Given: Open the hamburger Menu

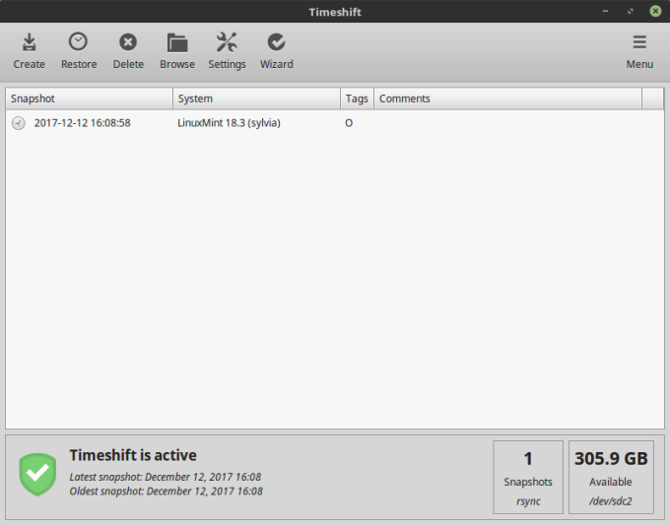Looking at the screenshot, I should (639, 42).
